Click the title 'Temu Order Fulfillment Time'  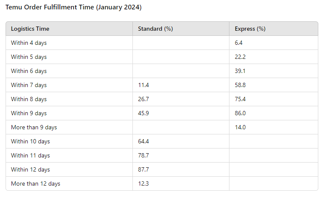[x=73, y=8]
